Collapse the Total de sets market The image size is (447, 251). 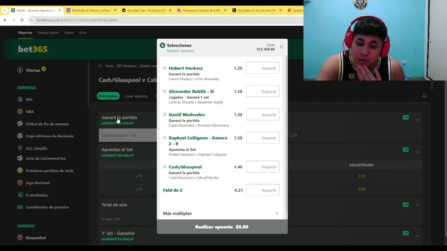click(x=417, y=205)
